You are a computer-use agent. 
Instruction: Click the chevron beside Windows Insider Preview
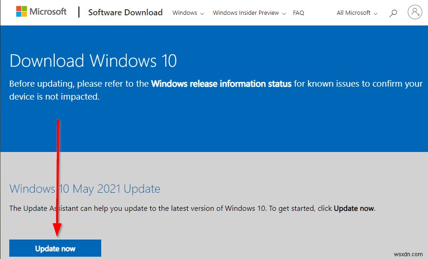click(284, 13)
